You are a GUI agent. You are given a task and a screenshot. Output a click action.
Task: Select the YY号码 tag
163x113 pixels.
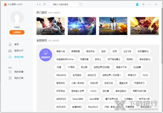coord(71,67)
